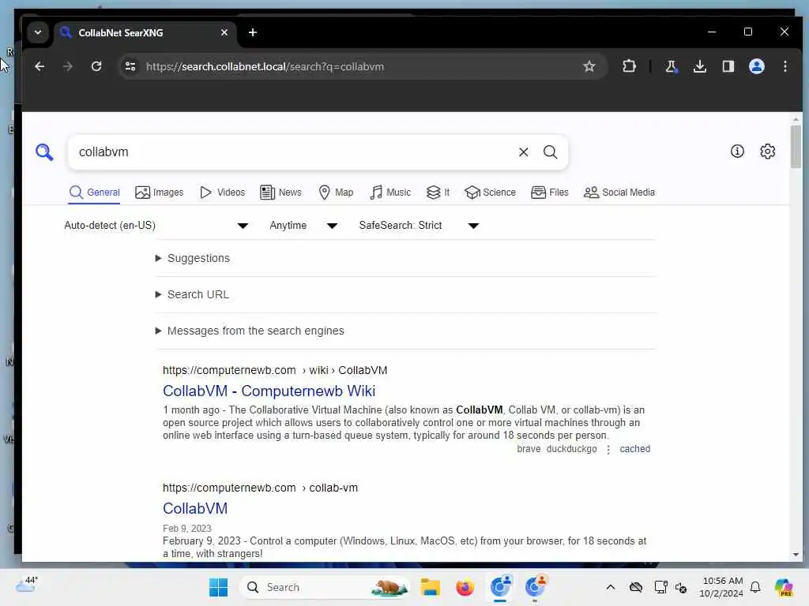This screenshot has height=606, width=809.
Task: Open a new browser tab
Action: pos(252,32)
